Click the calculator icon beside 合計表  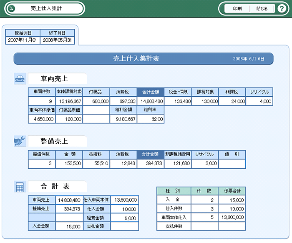[20, 187]
